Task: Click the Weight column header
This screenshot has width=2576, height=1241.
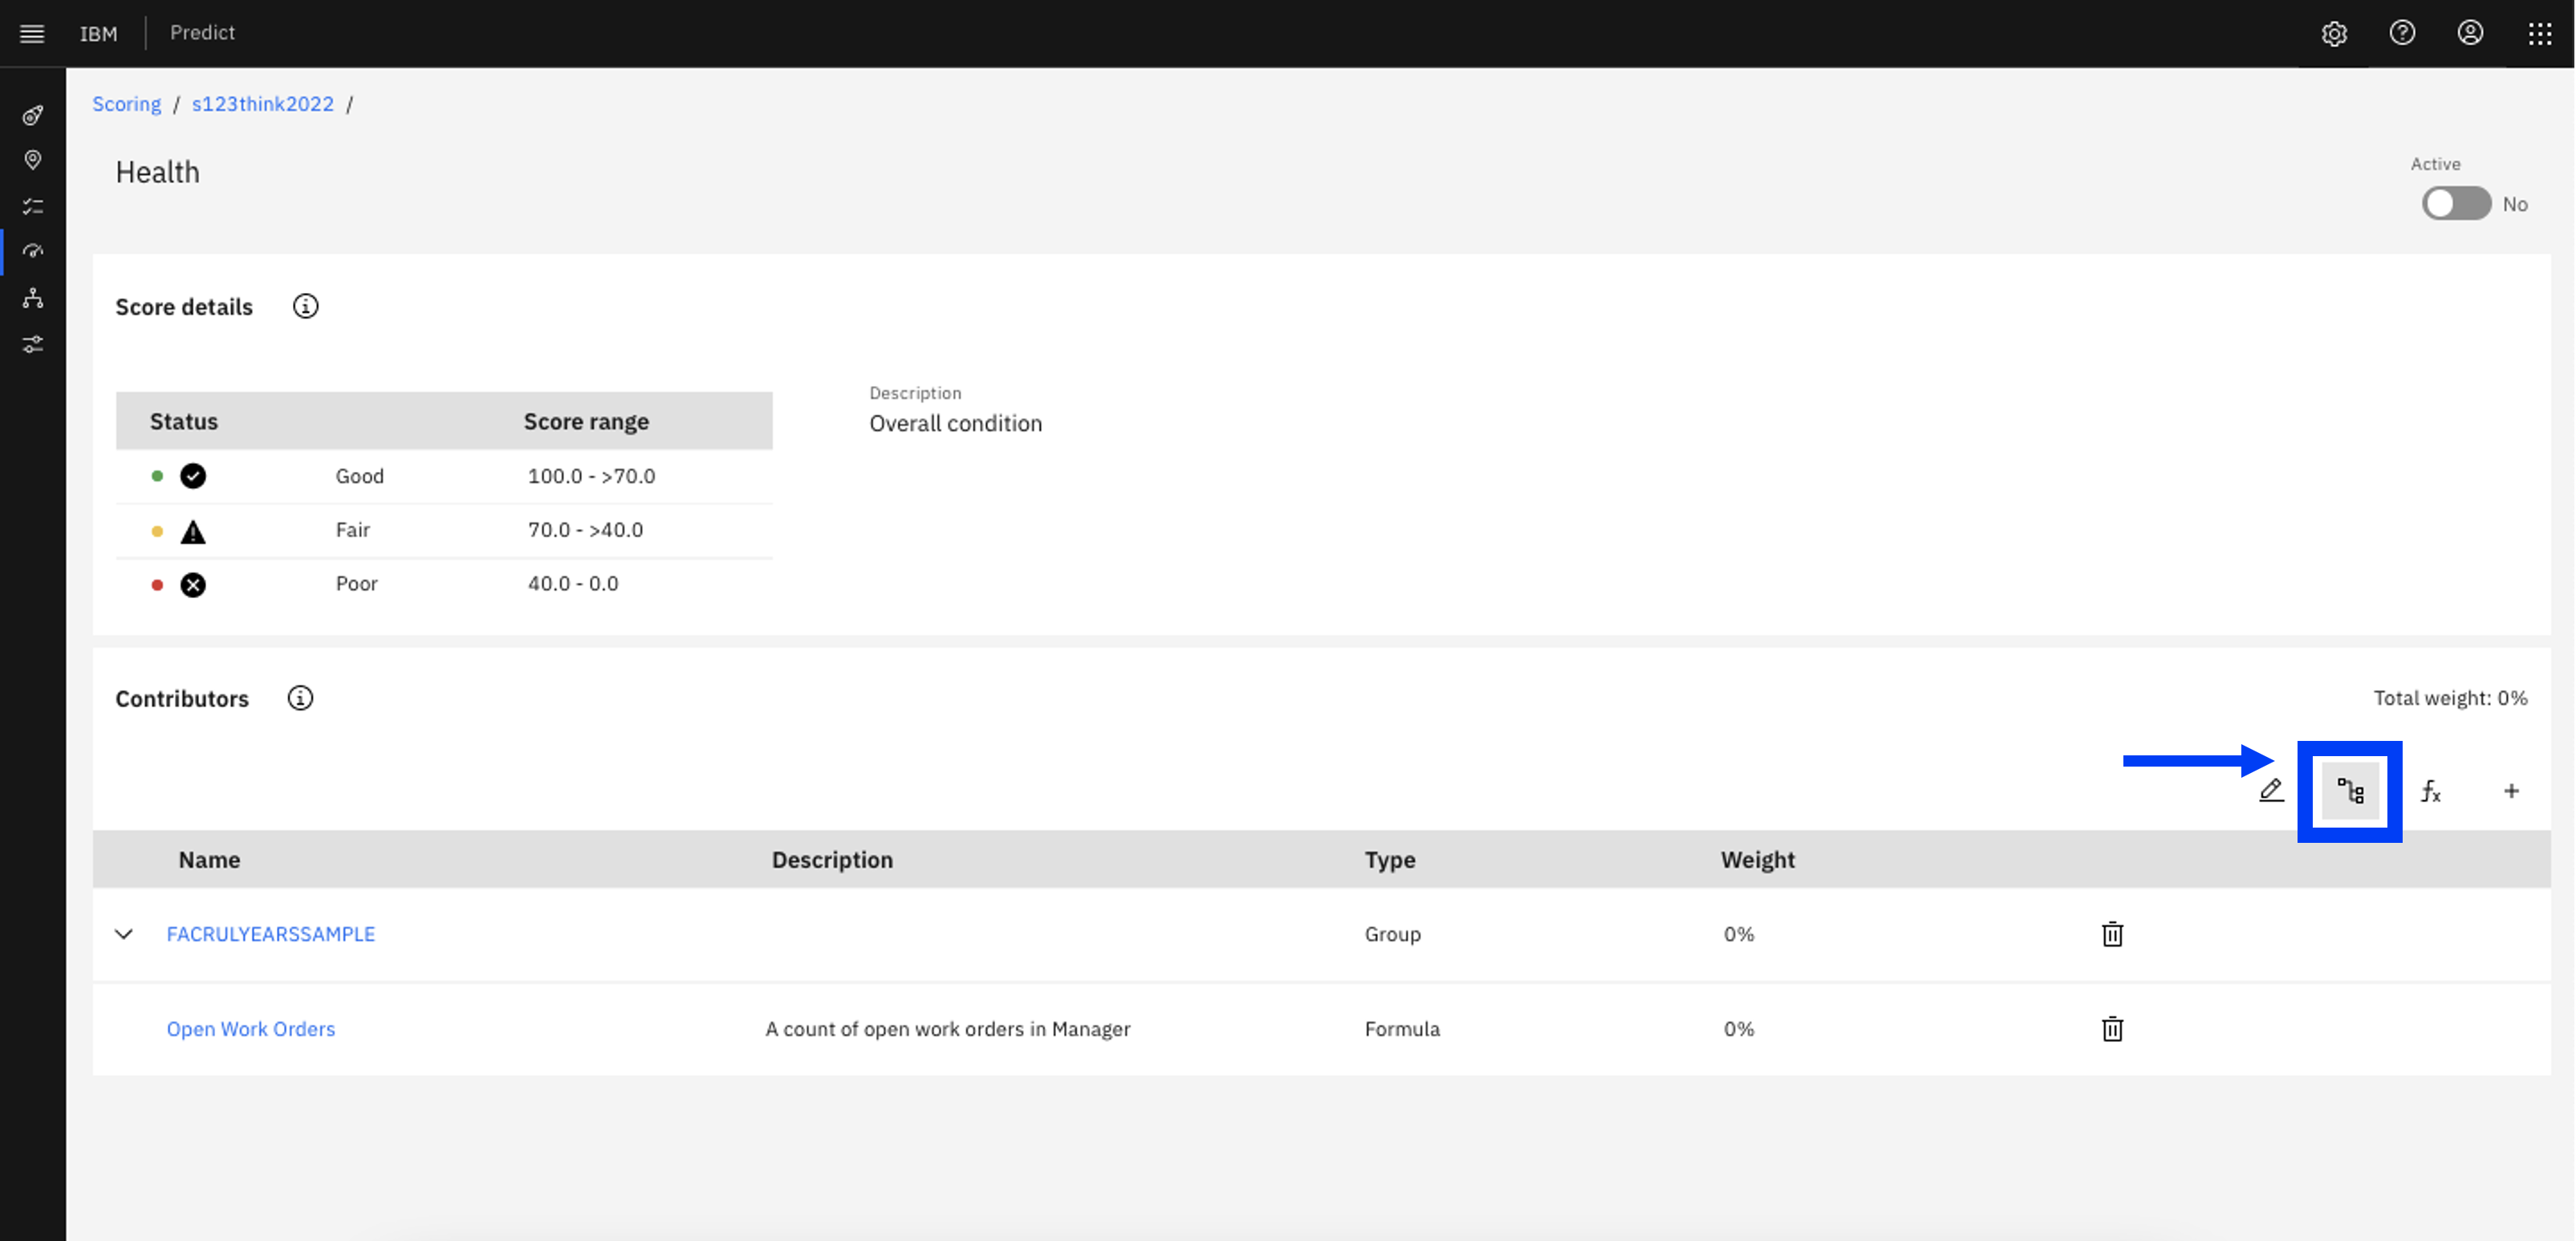Action: (x=1758, y=860)
